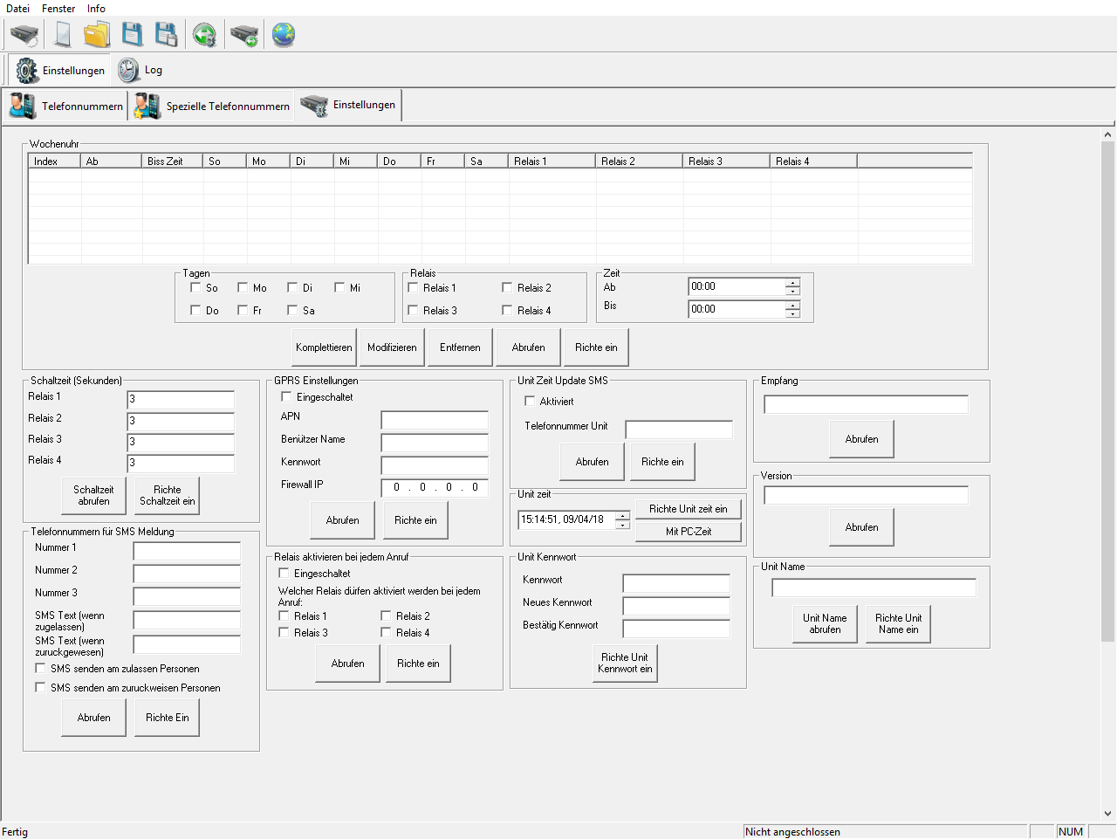Image resolution: width=1117 pixels, height=839 pixels.
Task: Open the Fenster menu
Action: pos(58,9)
